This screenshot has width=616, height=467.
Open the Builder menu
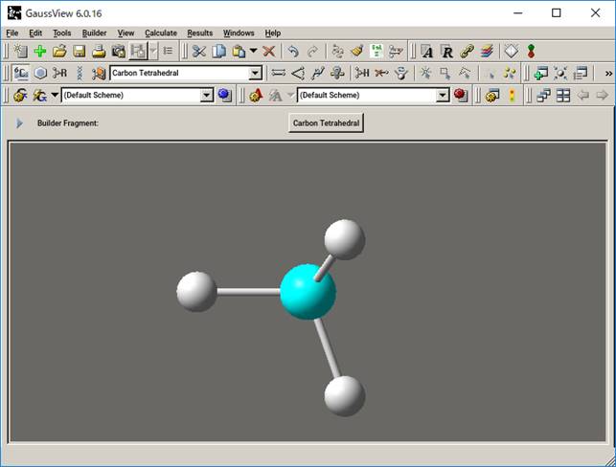coord(94,33)
